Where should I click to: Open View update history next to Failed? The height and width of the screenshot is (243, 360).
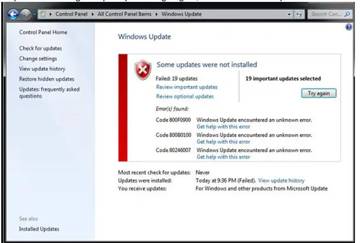click(x=281, y=181)
